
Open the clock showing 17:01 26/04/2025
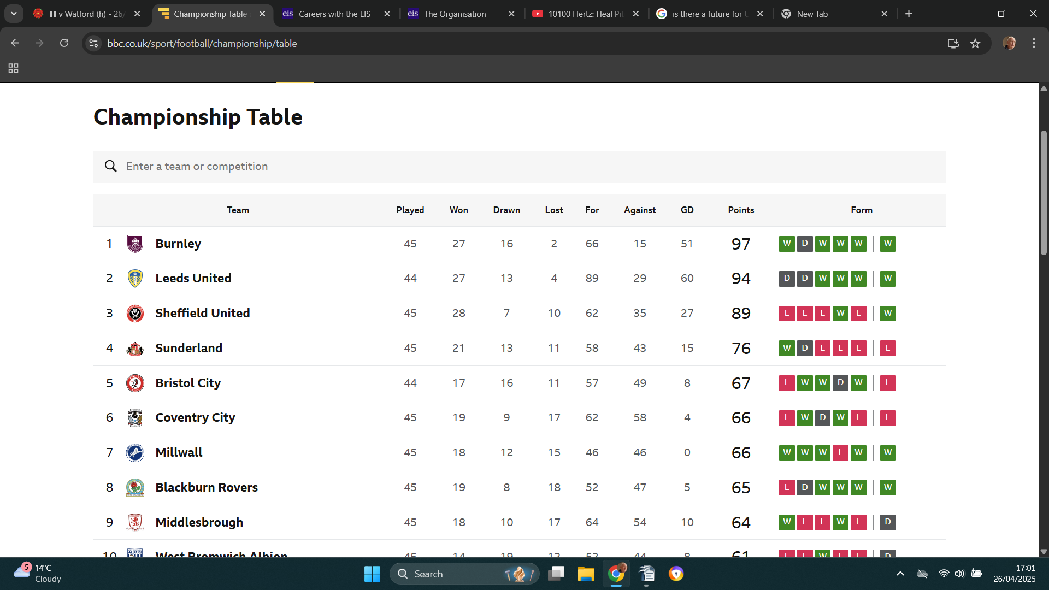(1015, 574)
